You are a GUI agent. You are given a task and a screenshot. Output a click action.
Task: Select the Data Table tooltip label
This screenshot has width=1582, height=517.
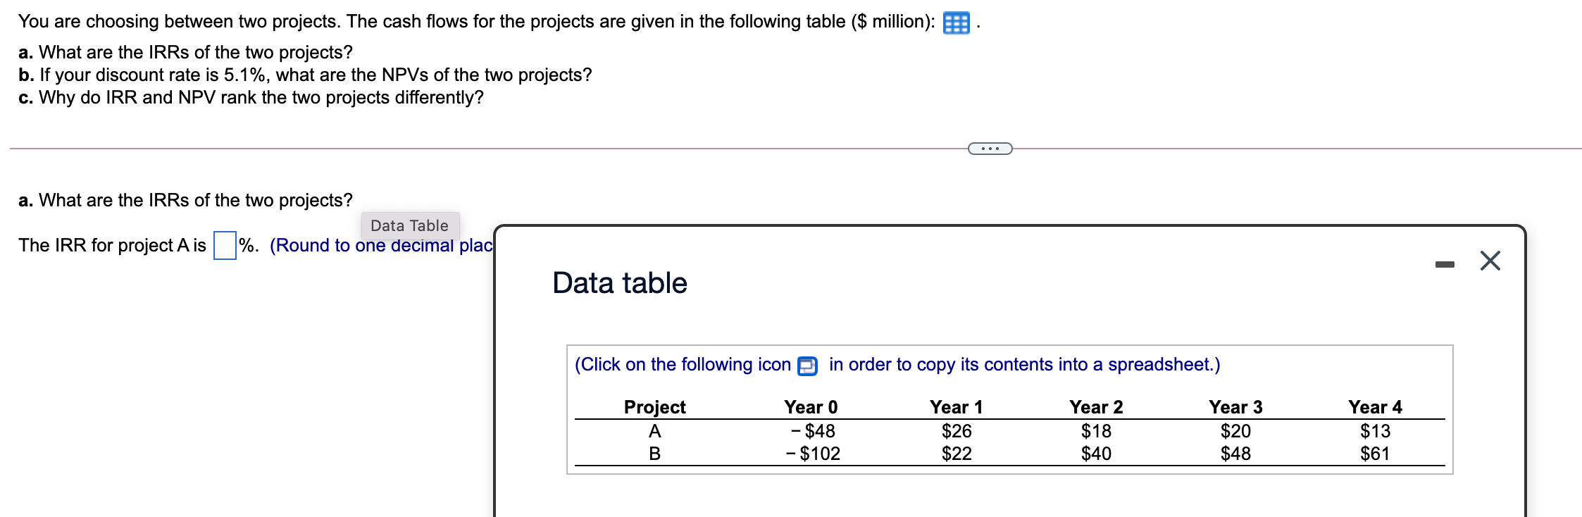409,225
